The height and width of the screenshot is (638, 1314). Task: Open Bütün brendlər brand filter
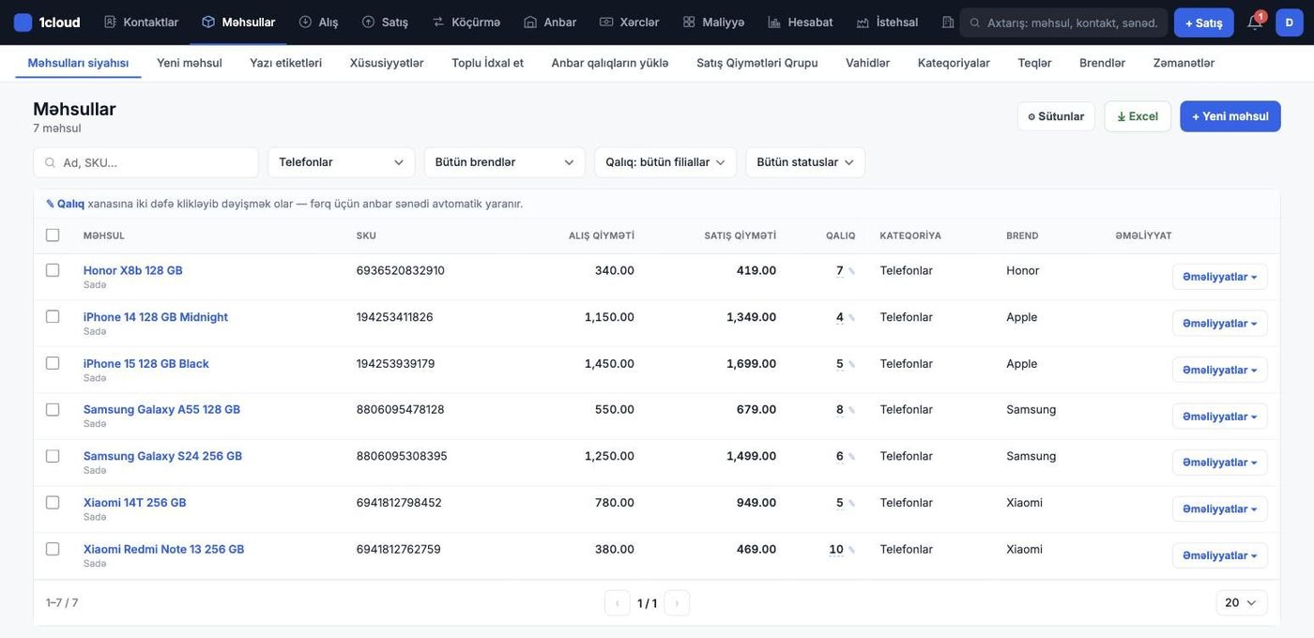click(505, 162)
